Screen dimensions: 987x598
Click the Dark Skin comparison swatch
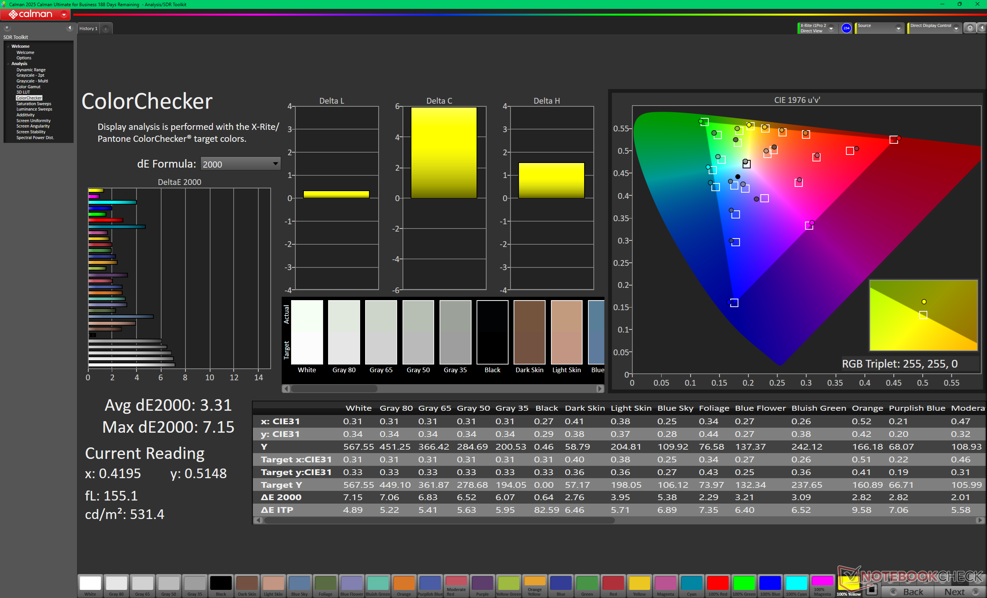(x=529, y=332)
